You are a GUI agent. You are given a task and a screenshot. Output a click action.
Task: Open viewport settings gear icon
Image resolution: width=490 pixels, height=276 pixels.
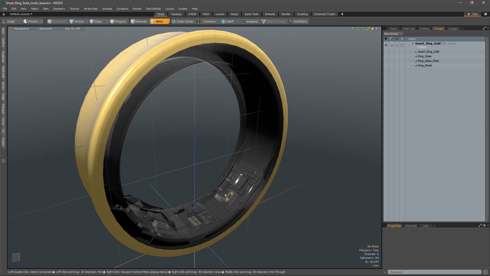pos(373,29)
